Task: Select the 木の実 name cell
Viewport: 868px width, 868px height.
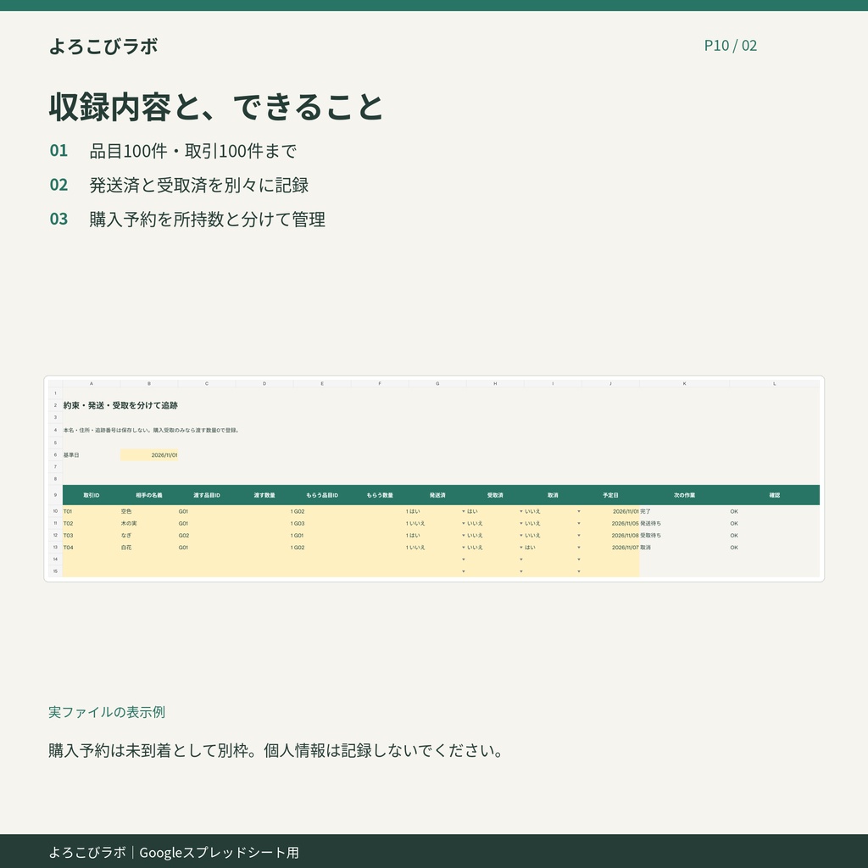Action: pyautogui.click(x=149, y=523)
